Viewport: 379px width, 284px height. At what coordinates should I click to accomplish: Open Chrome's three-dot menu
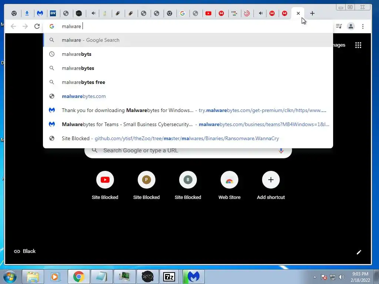click(363, 26)
